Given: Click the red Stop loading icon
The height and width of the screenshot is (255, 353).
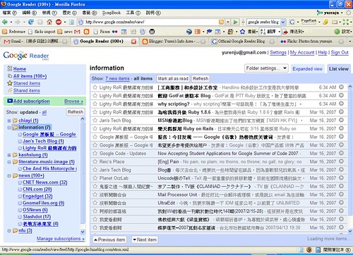Looking at the screenshot, I should 59,22.
